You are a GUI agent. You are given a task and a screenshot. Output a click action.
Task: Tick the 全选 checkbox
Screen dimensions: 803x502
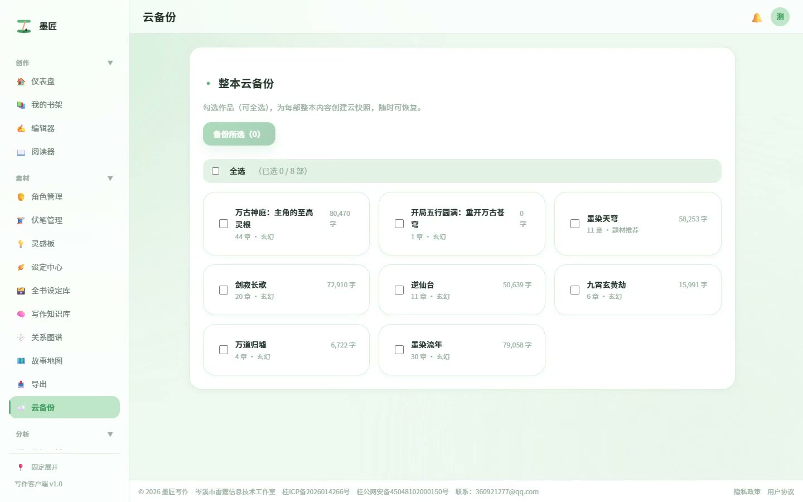pos(215,171)
